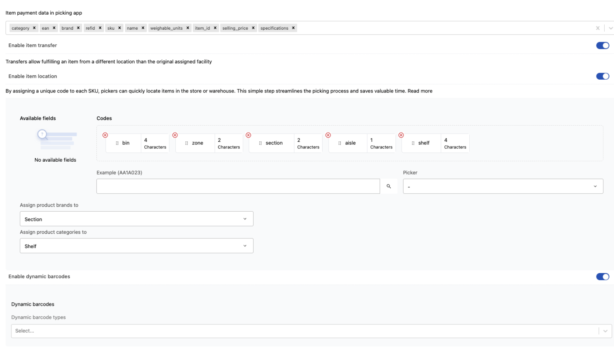Turn off Enable item location

602,76
